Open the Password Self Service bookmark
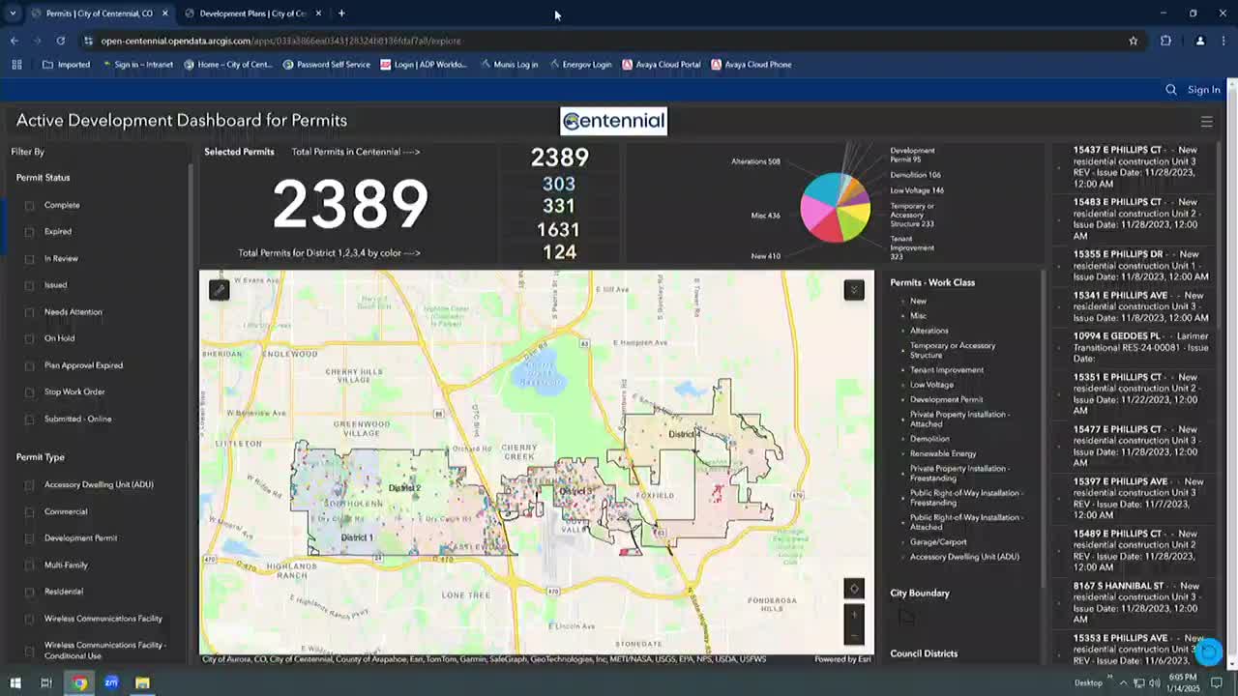Image resolution: width=1238 pixels, height=696 pixels. tap(326, 65)
